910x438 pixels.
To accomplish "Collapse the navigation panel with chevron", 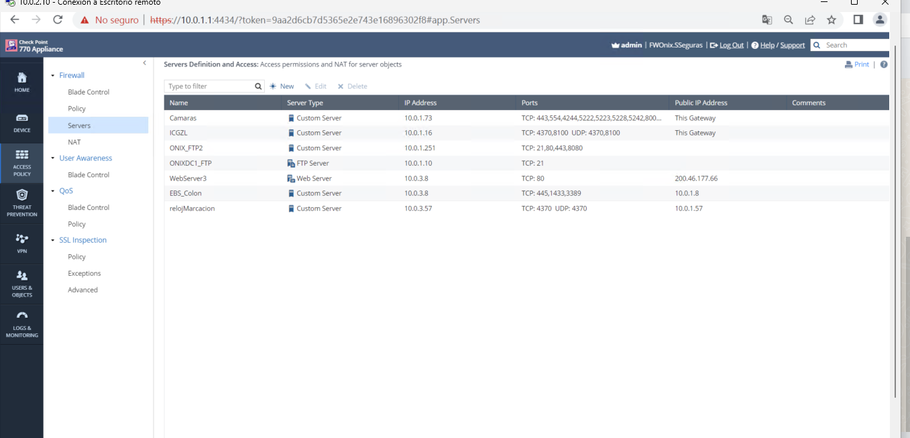I will pos(144,63).
